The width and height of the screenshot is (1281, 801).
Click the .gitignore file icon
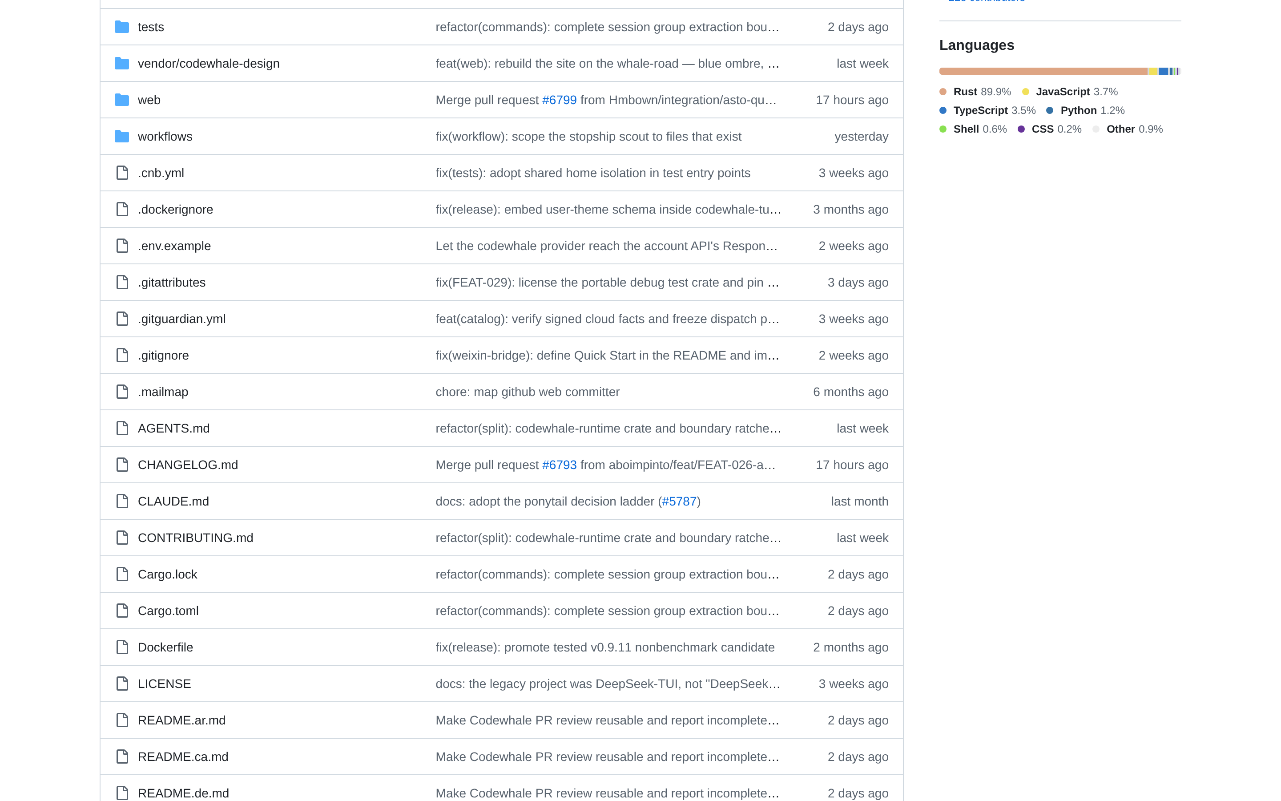point(122,356)
